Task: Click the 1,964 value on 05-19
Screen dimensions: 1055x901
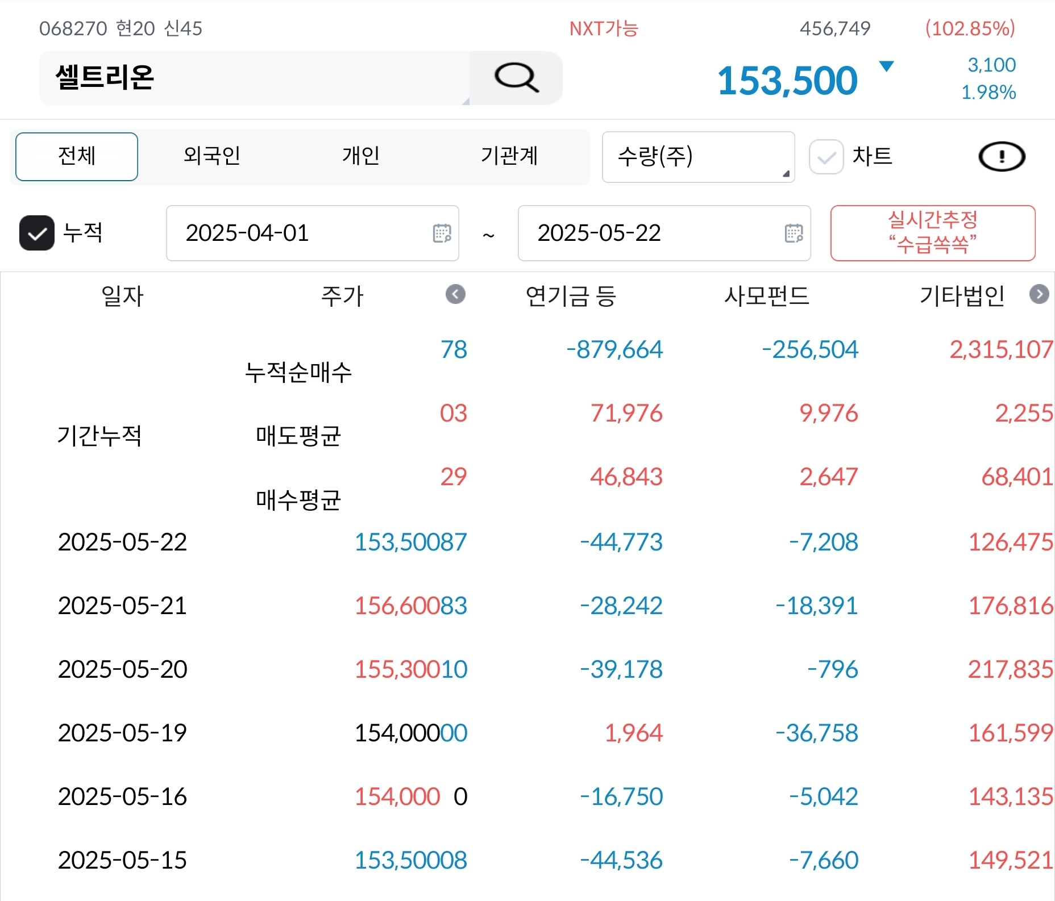Action: coord(634,733)
